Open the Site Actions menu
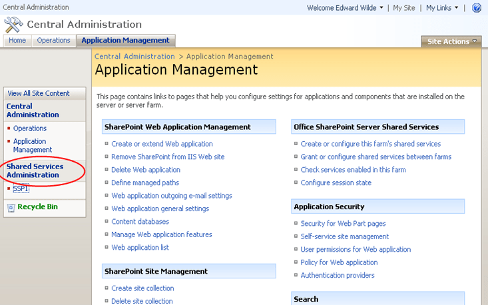 (451, 41)
